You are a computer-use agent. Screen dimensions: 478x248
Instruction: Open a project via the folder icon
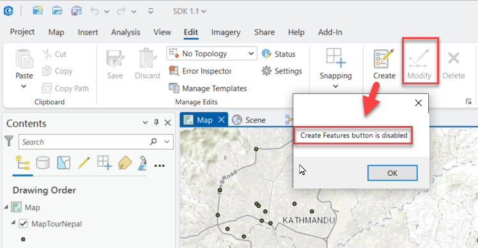pos(57,11)
